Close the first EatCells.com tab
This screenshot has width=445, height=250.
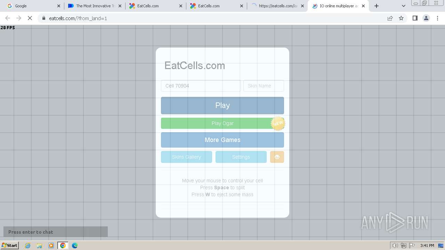[x=181, y=6]
